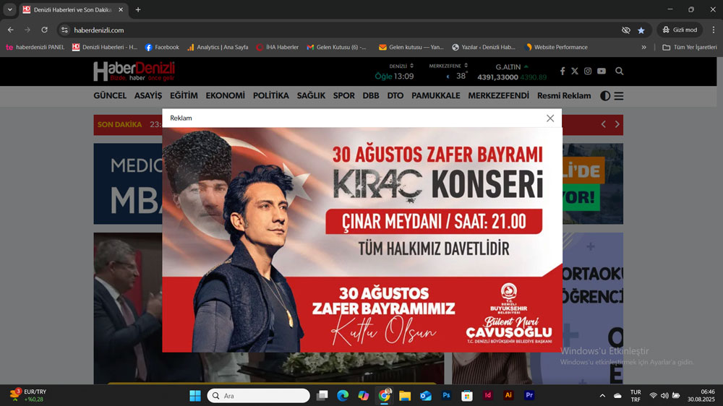Click the site search magnifier icon
Viewport: 723px width, 406px height.
pyautogui.click(x=620, y=72)
